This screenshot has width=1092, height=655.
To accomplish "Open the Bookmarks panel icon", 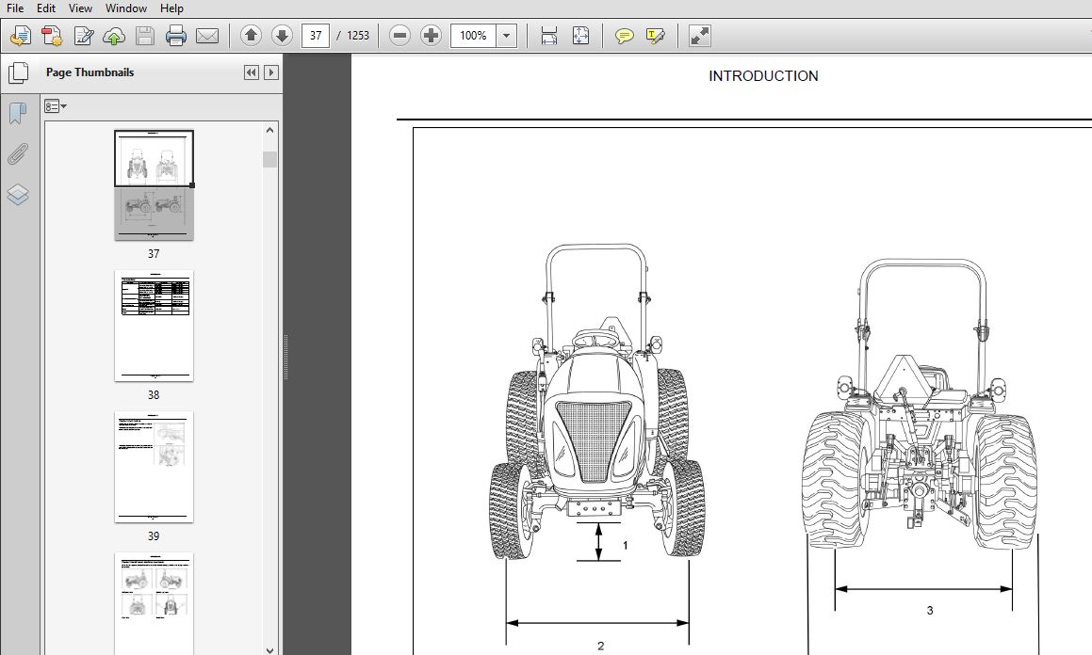I will [x=17, y=113].
